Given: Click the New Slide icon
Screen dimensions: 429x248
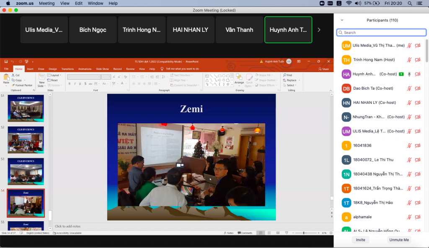Looking at the screenshot, I should click(x=41, y=79).
